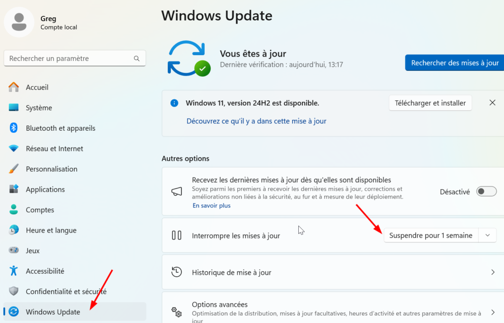Click the Bluetooth icon in sidebar
The height and width of the screenshot is (323, 504).
click(x=13, y=128)
